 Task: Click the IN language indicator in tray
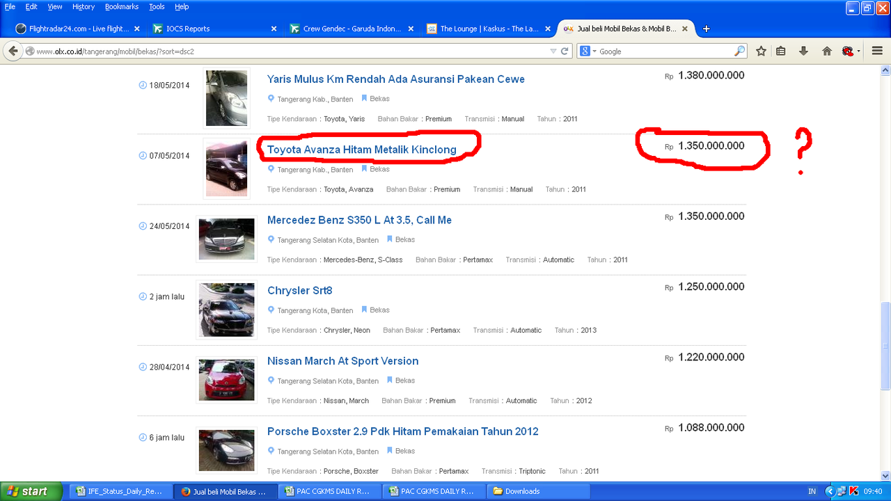point(812,491)
